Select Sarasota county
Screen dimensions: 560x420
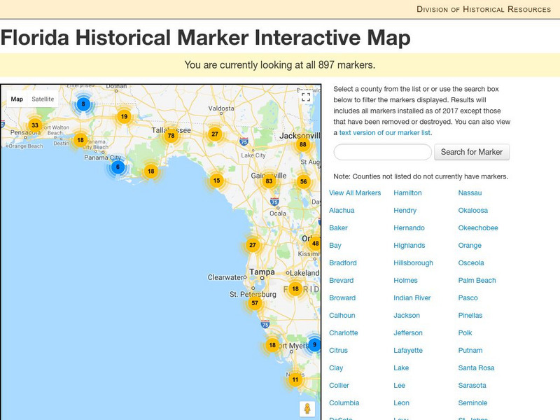click(472, 386)
